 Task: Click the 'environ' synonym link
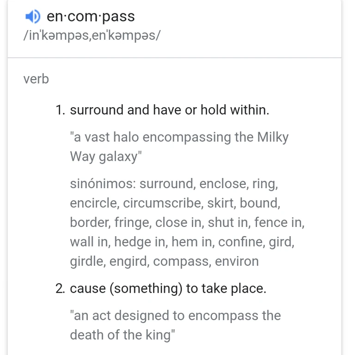(236, 262)
